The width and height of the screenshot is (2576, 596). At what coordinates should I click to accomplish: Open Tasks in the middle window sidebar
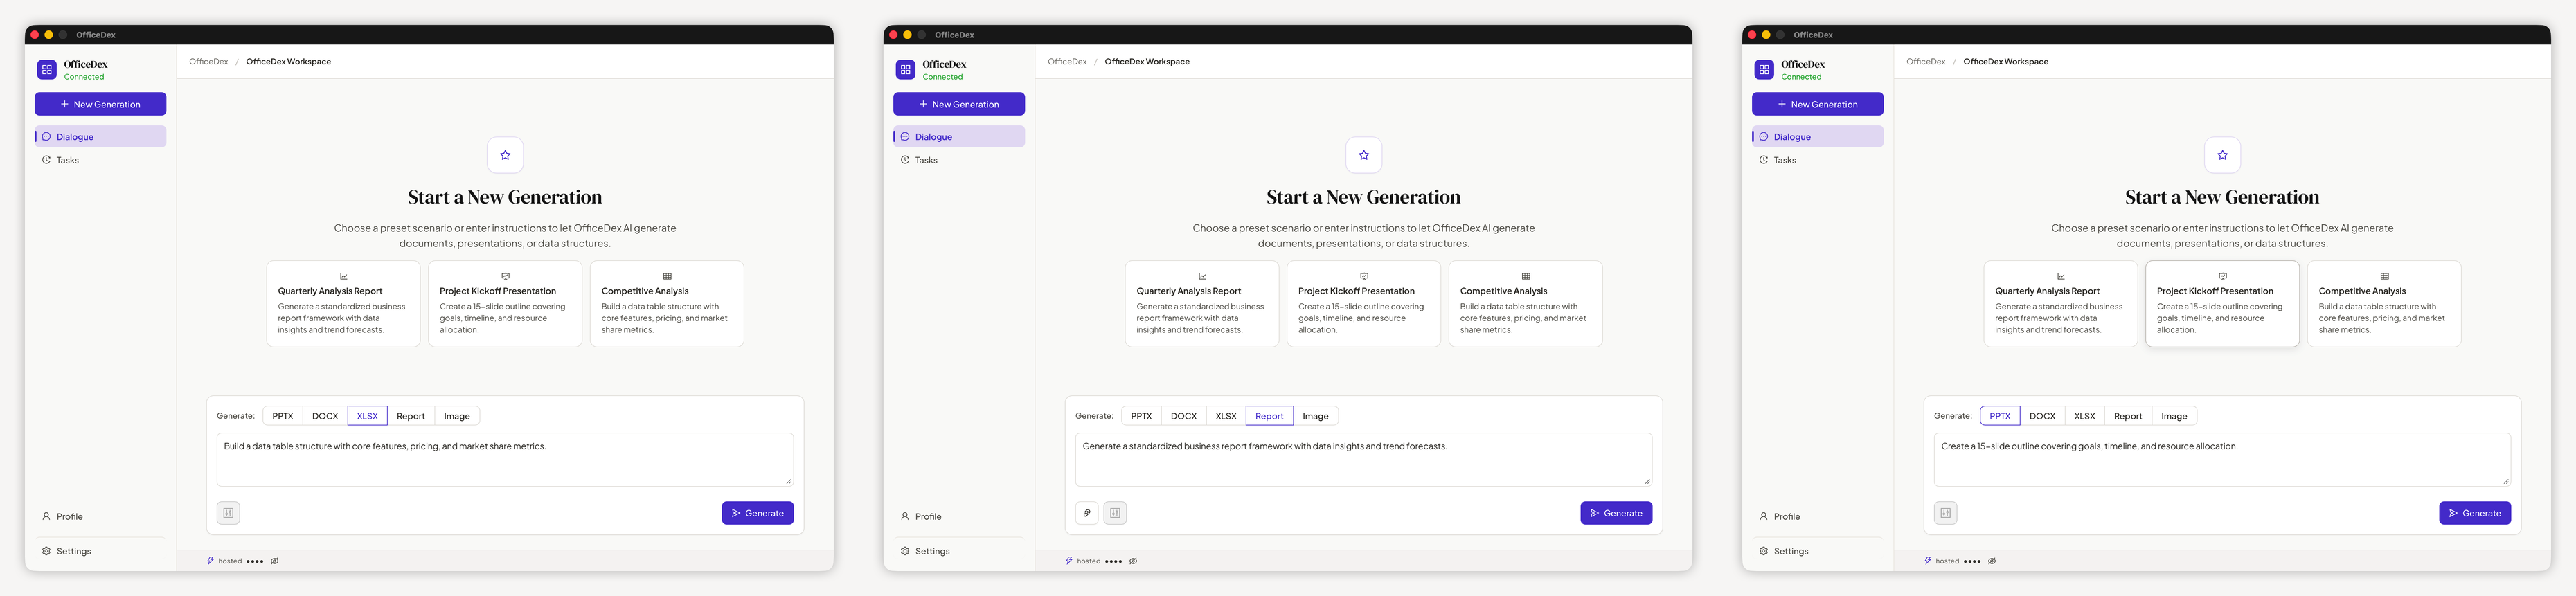[959, 160]
